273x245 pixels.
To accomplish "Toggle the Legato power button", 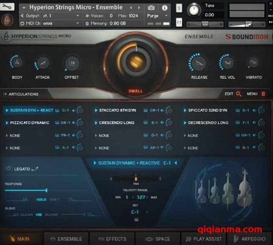I will (x=8, y=168).
